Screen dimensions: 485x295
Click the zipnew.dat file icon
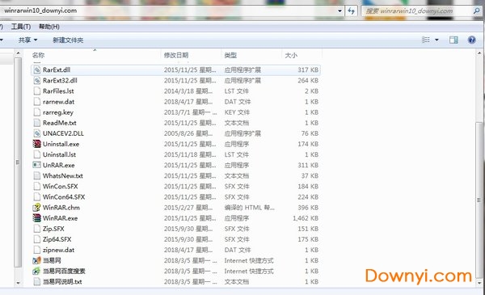pyautogui.click(x=37, y=250)
